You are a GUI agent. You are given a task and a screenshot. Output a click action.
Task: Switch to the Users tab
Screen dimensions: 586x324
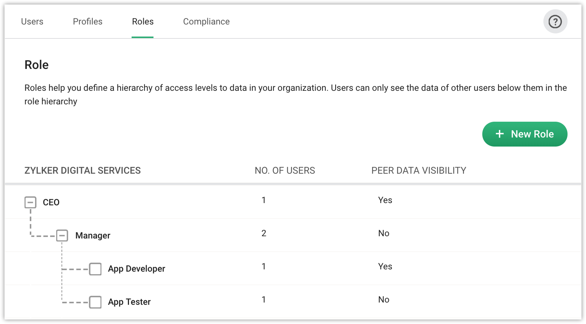[x=32, y=21]
